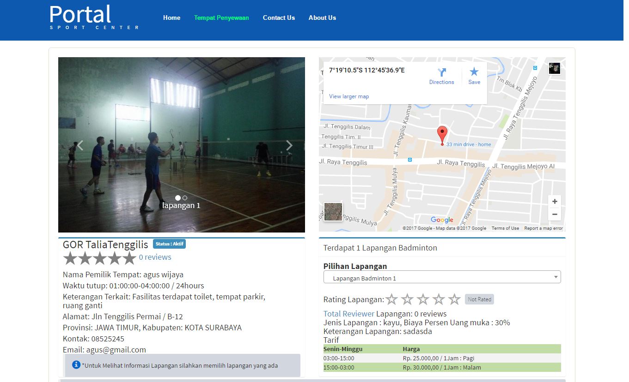Open the 0 reviews link

(x=155, y=257)
